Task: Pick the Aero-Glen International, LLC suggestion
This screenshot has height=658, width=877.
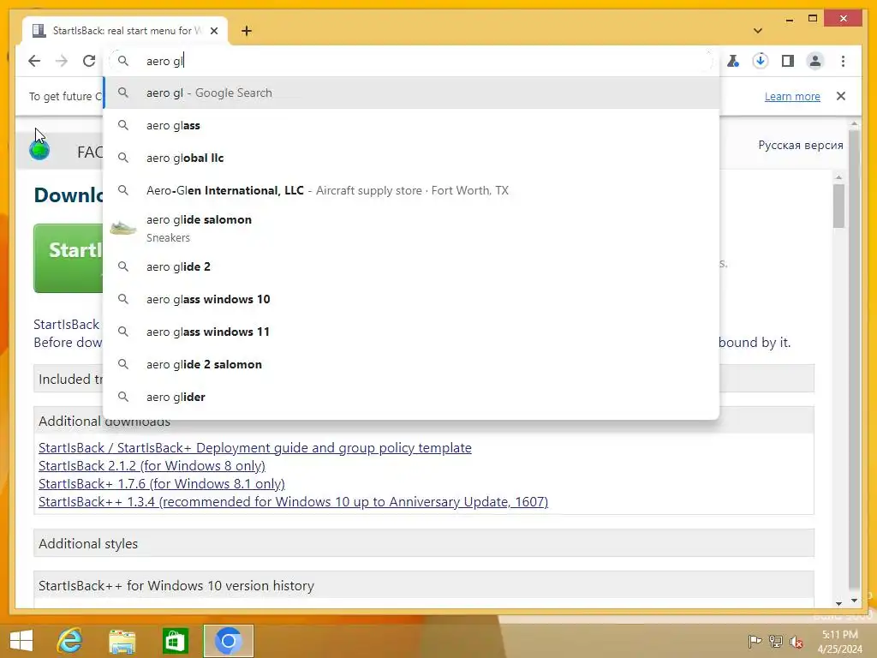Action: (x=411, y=190)
